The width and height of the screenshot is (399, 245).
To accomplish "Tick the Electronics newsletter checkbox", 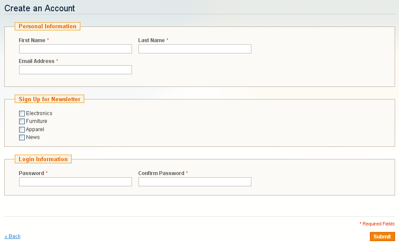I will (22, 113).
